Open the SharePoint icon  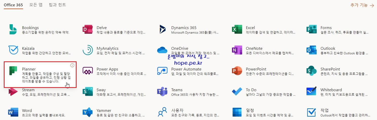pos(312,71)
